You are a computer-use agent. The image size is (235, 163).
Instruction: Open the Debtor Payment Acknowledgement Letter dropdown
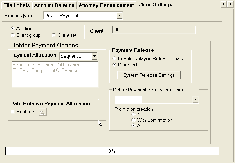tap(195, 100)
